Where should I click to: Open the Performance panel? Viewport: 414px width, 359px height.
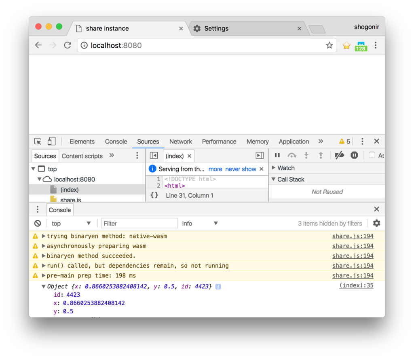[219, 141]
